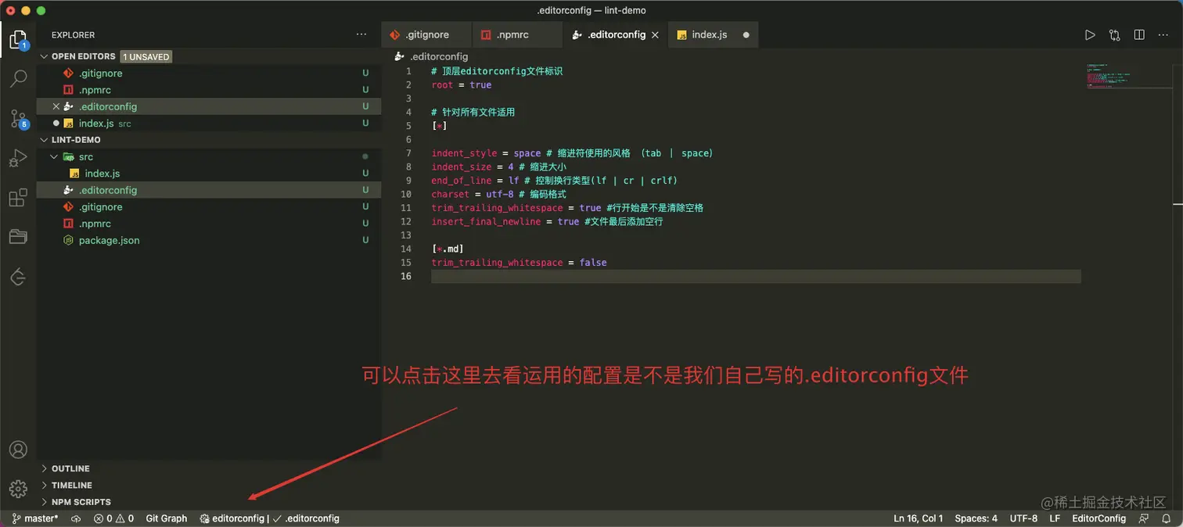Viewport: 1183px width, 527px height.
Task: Open the Accounts icon
Action: (x=18, y=450)
